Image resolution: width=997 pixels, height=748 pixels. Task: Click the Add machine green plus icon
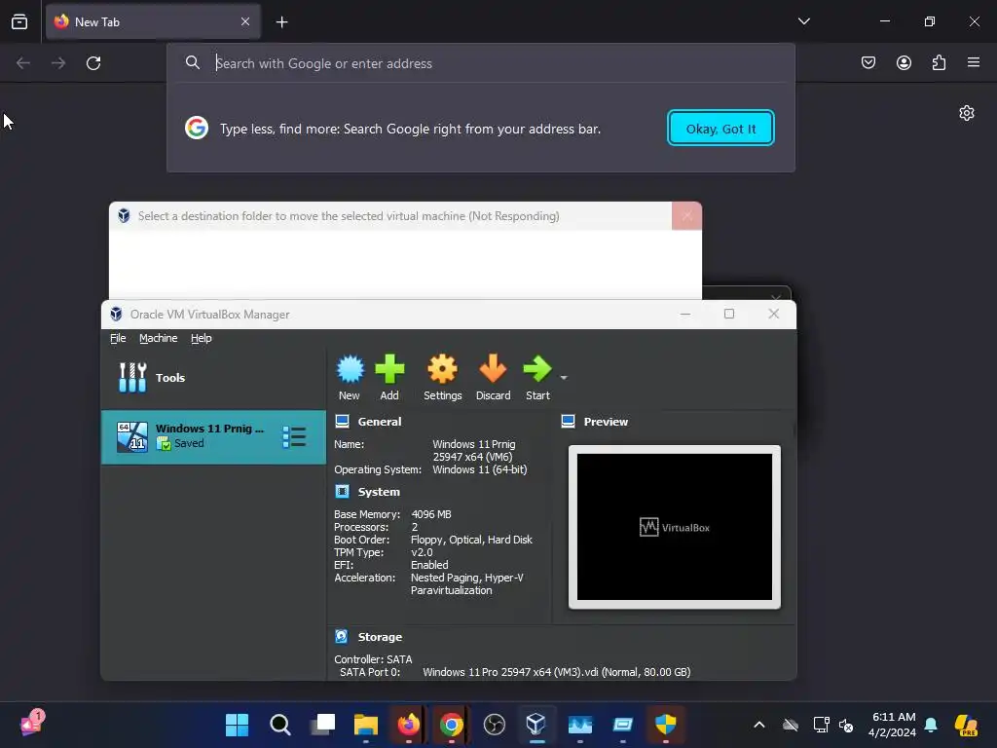[x=389, y=369]
